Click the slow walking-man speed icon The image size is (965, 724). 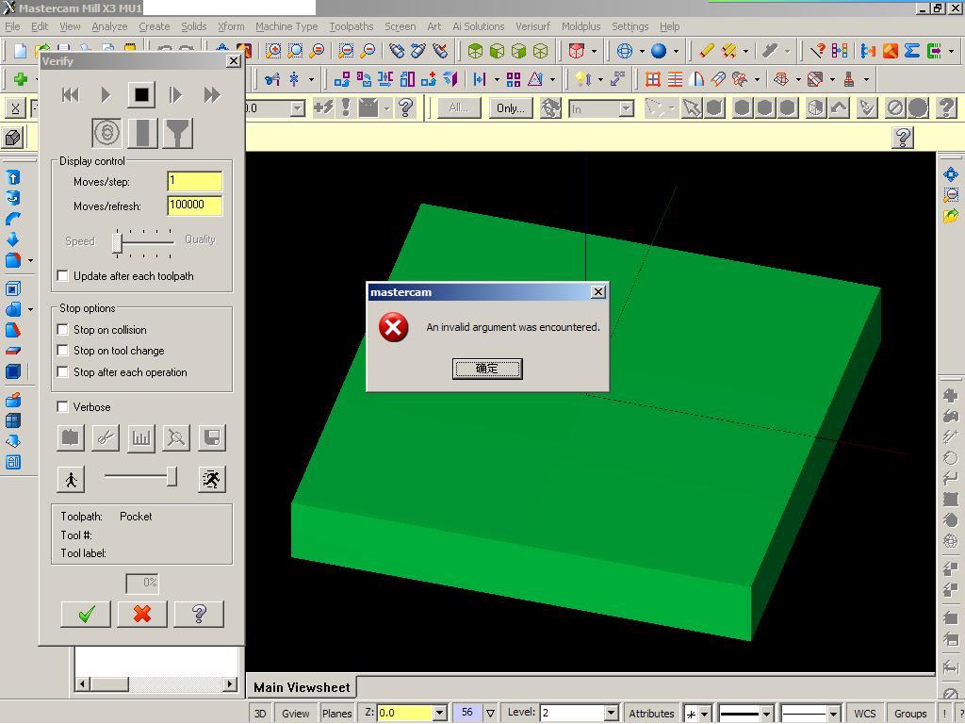click(71, 479)
